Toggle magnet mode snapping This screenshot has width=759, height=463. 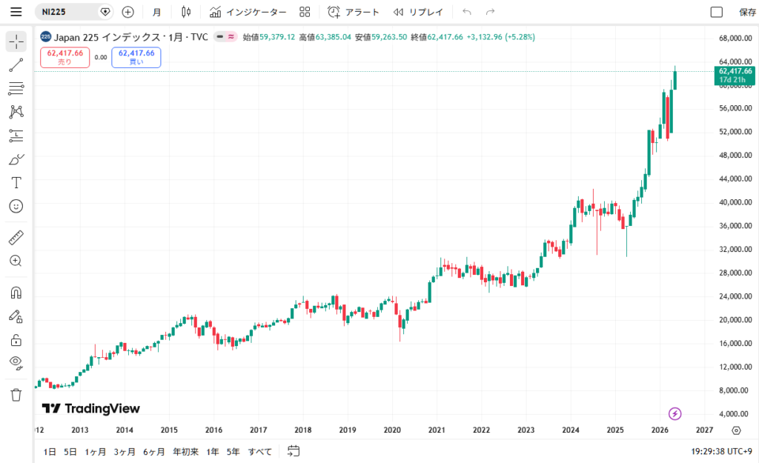[x=16, y=293]
